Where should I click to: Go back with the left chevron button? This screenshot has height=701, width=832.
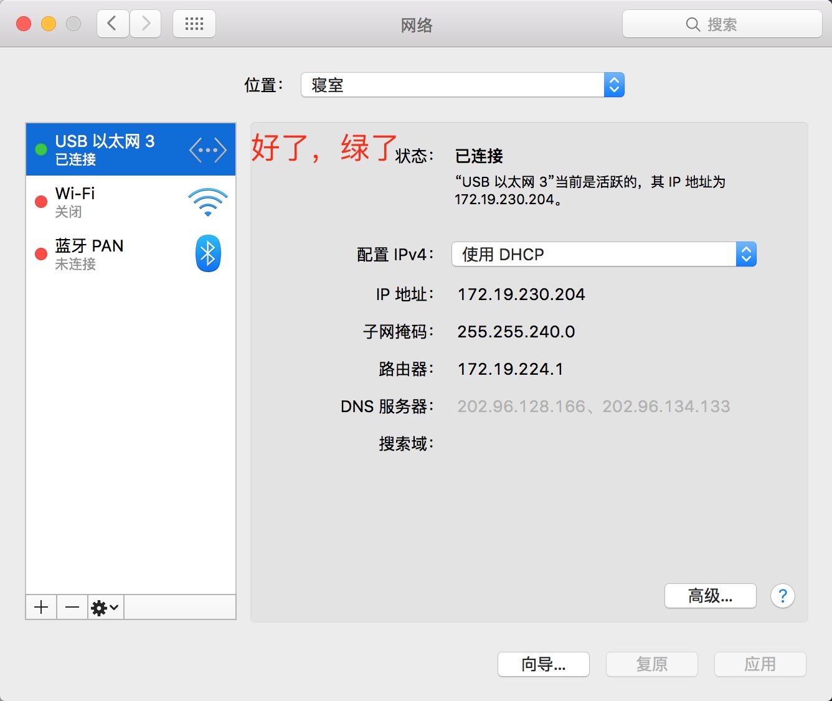(113, 24)
